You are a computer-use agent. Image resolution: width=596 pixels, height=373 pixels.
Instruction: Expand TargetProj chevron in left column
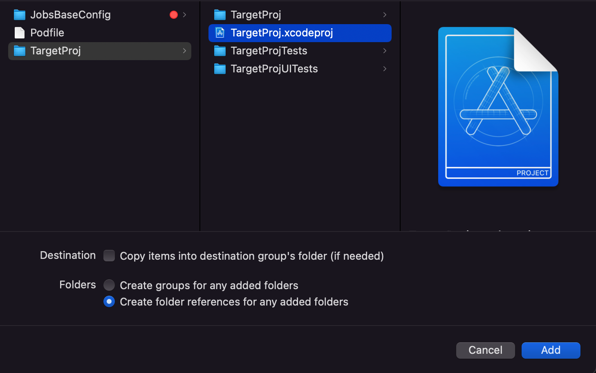pos(185,51)
